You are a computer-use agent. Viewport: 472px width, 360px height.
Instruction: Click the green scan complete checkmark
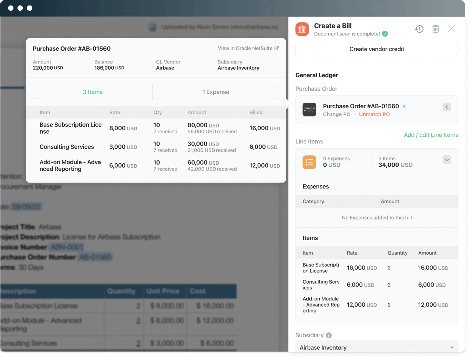click(385, 34)
